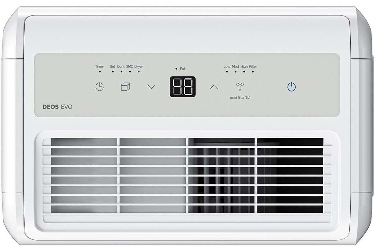This screenshot has height=246, width=378.
Task: Click the Filter indicator dot
Action: tap(253, 71)
